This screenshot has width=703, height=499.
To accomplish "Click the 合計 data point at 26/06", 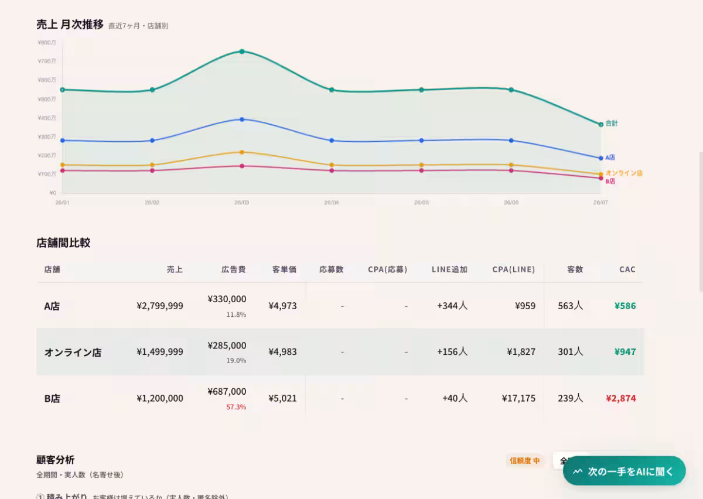I will (x=511, y=90).
